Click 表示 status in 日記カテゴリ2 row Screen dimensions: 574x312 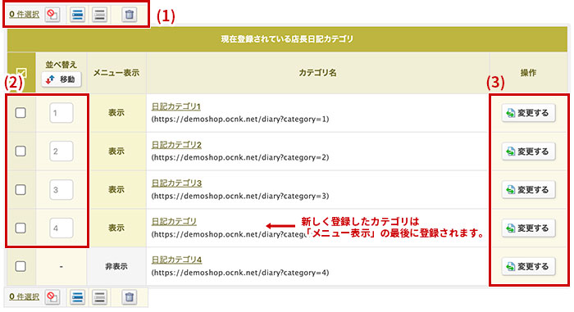[116, 151]
